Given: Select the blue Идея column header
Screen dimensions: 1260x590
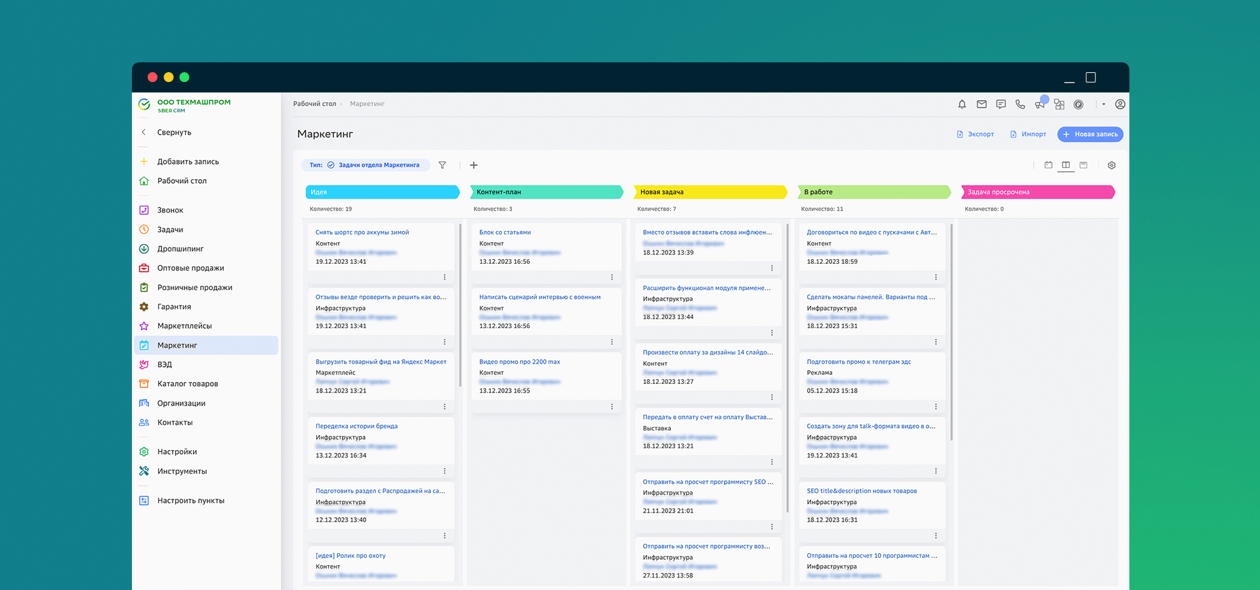Looking at the screenshot, I should click(x=383, y=192).
